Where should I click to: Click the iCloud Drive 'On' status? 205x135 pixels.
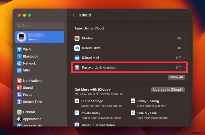[179, 48]
